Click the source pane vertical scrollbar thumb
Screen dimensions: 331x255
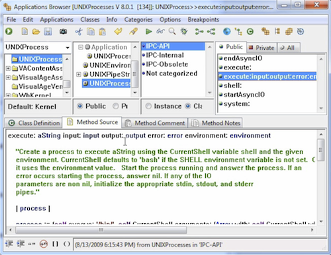pos(321,150)
